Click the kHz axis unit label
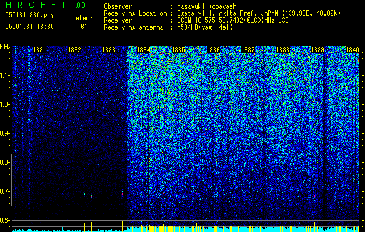 click(5, 47)
